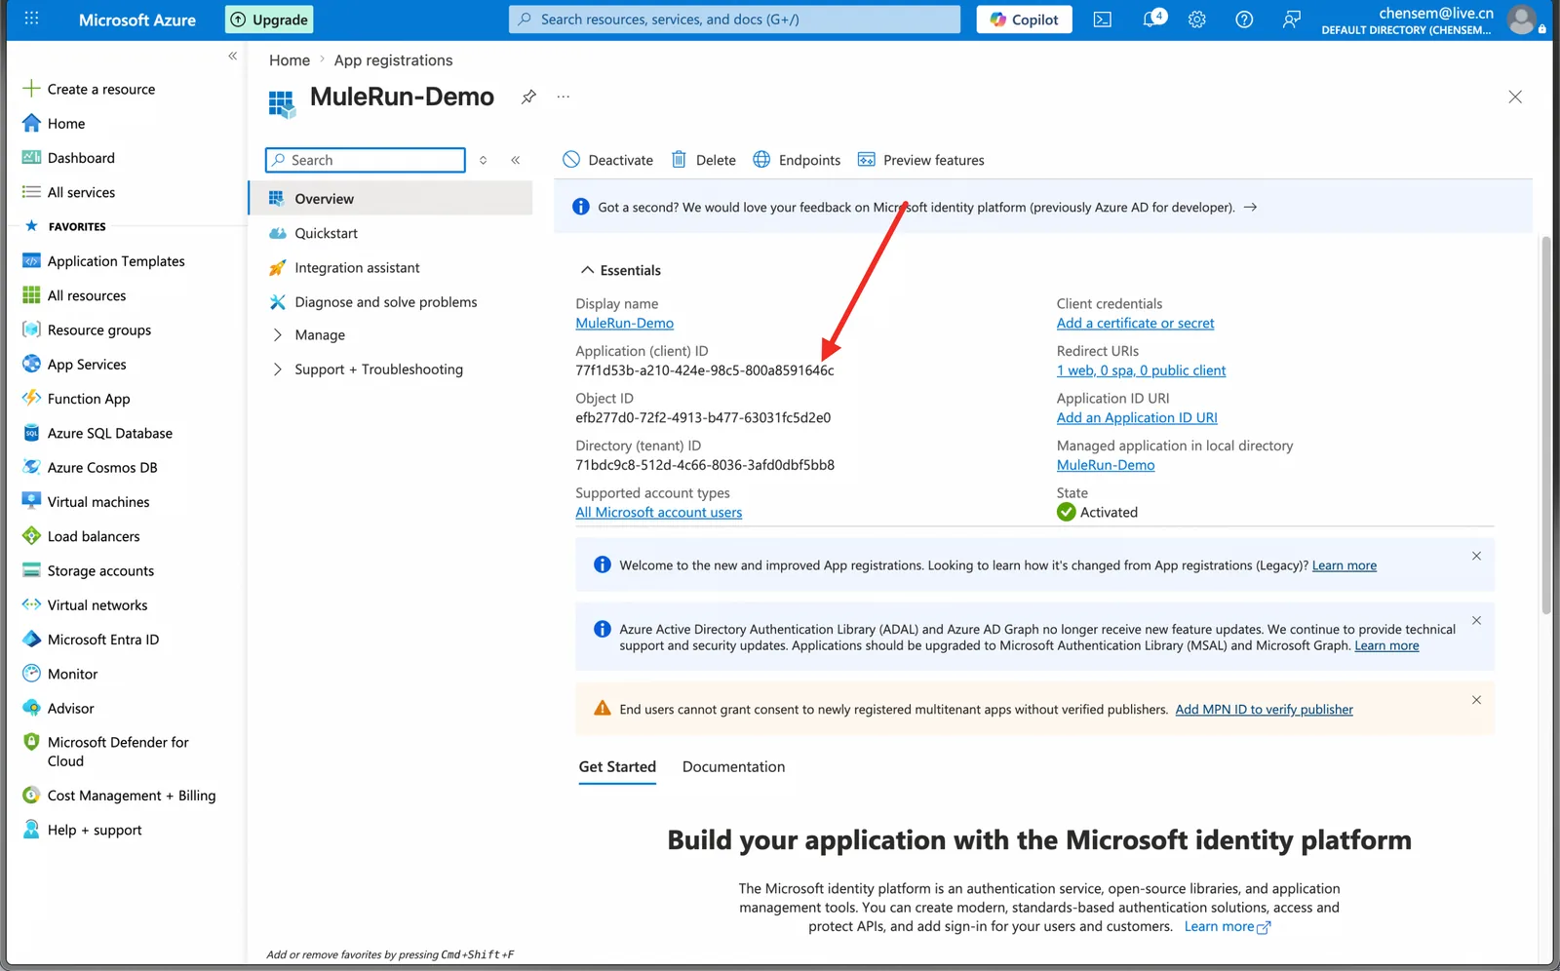
Task: Open the Help question mark icon
Action: (1244, 19)
